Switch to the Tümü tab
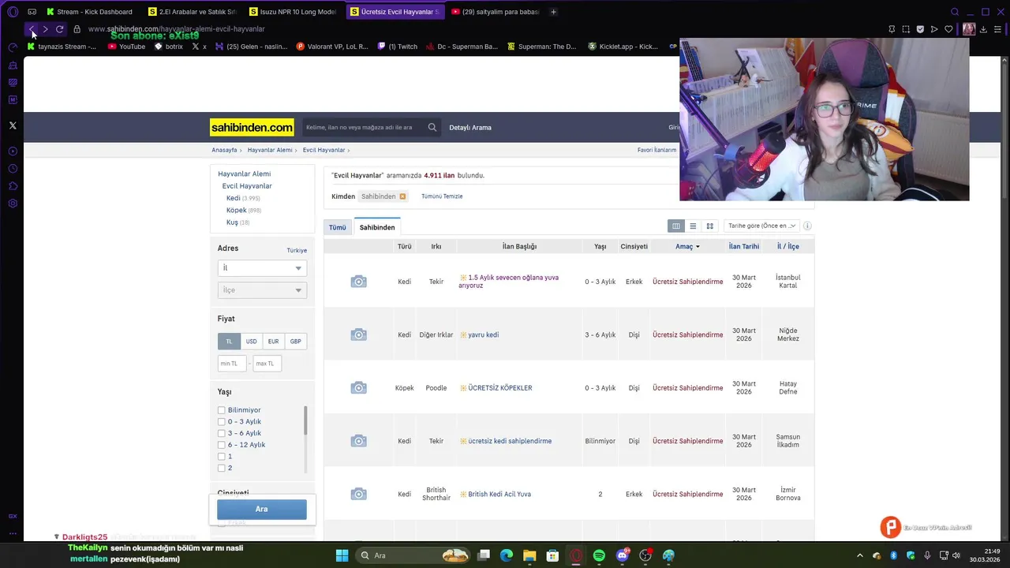Screen dimensions: 1010x568 338,227
